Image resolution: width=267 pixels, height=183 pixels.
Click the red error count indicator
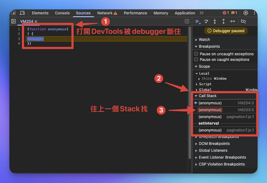pyautogui.click(x=226, y=13)
